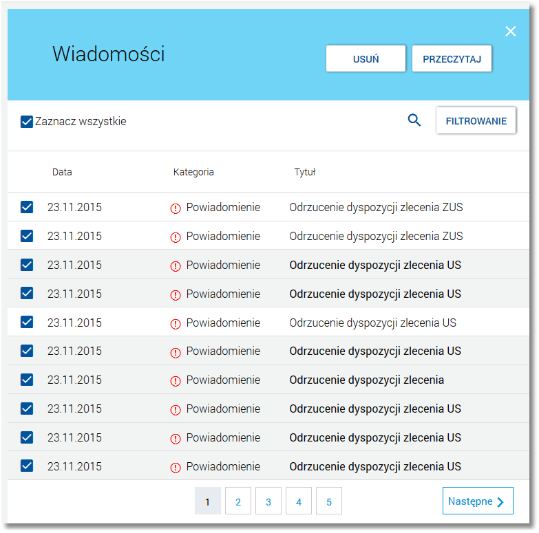Click the warning icon in the row without US suffix
Image resolution: width=539 pixels, height=533 pixels.
click(x=176, y=381)
